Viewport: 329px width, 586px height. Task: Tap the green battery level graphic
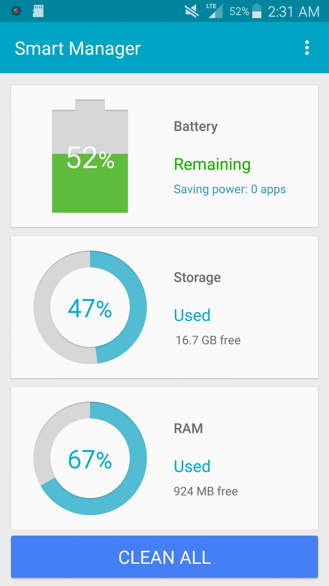pos(90,156)
